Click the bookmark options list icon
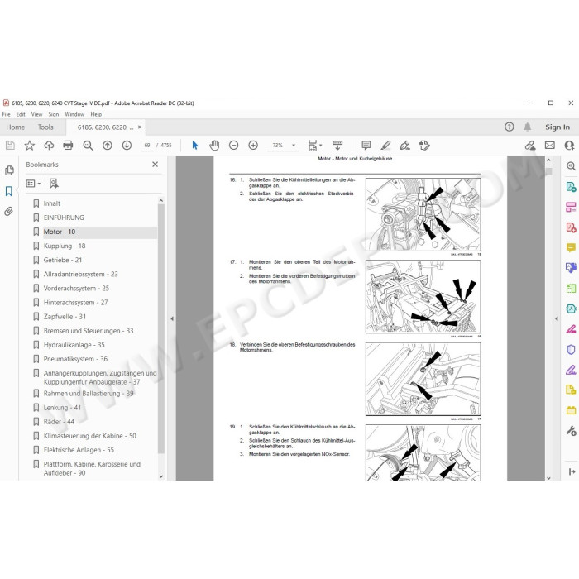Screen dimensions: 579x579 (33, 184)
